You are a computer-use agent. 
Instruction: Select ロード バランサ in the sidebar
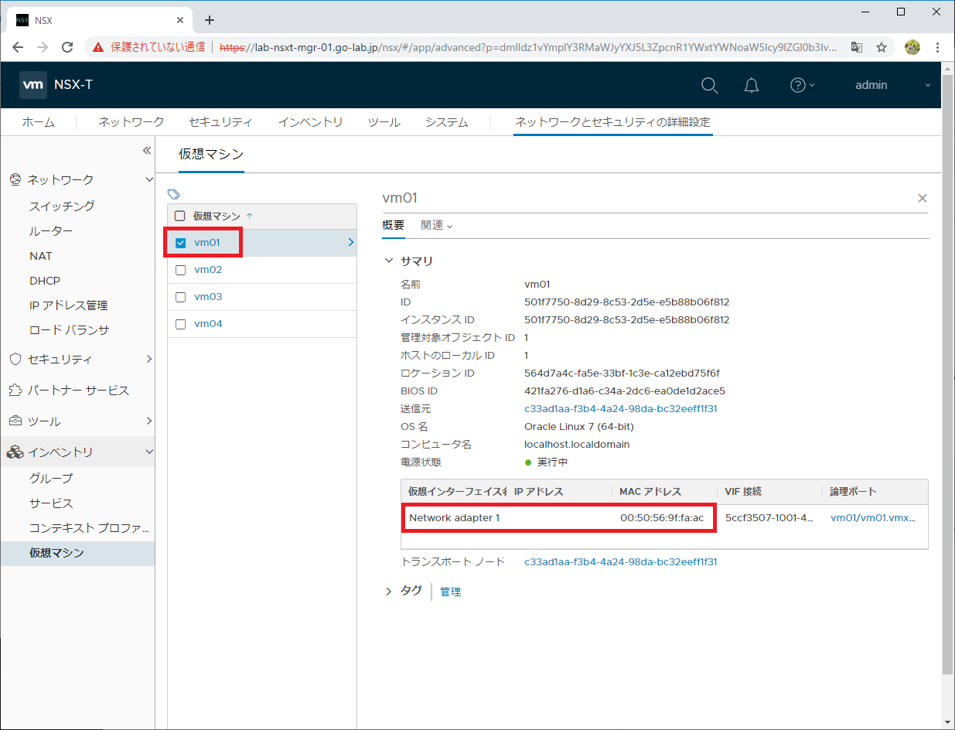(70, 329)
